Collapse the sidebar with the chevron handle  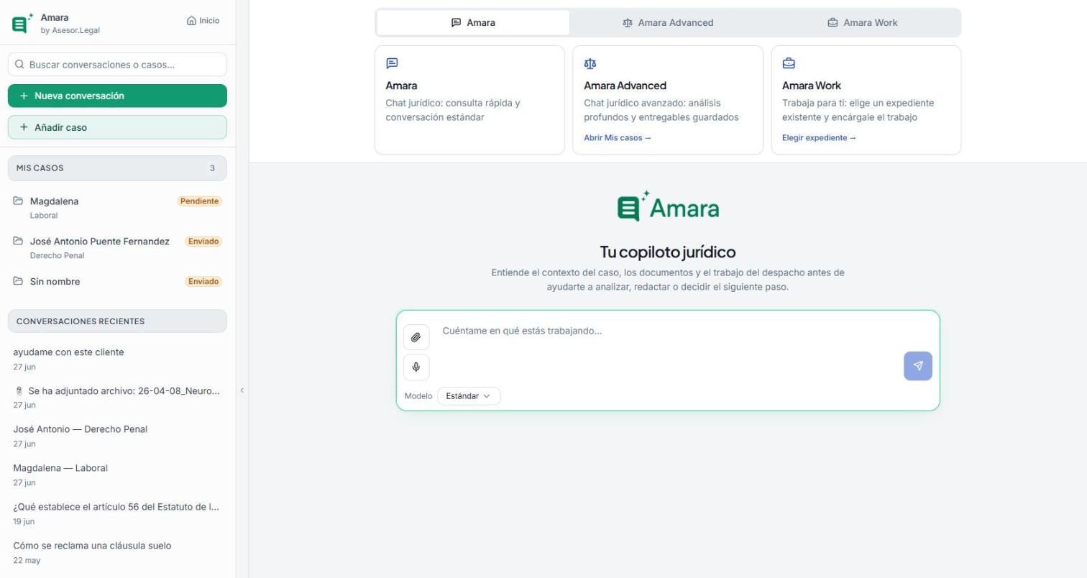click(x=242, y=390)
